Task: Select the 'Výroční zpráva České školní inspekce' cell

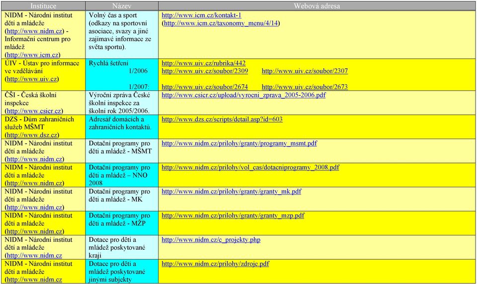Action: 122,103
